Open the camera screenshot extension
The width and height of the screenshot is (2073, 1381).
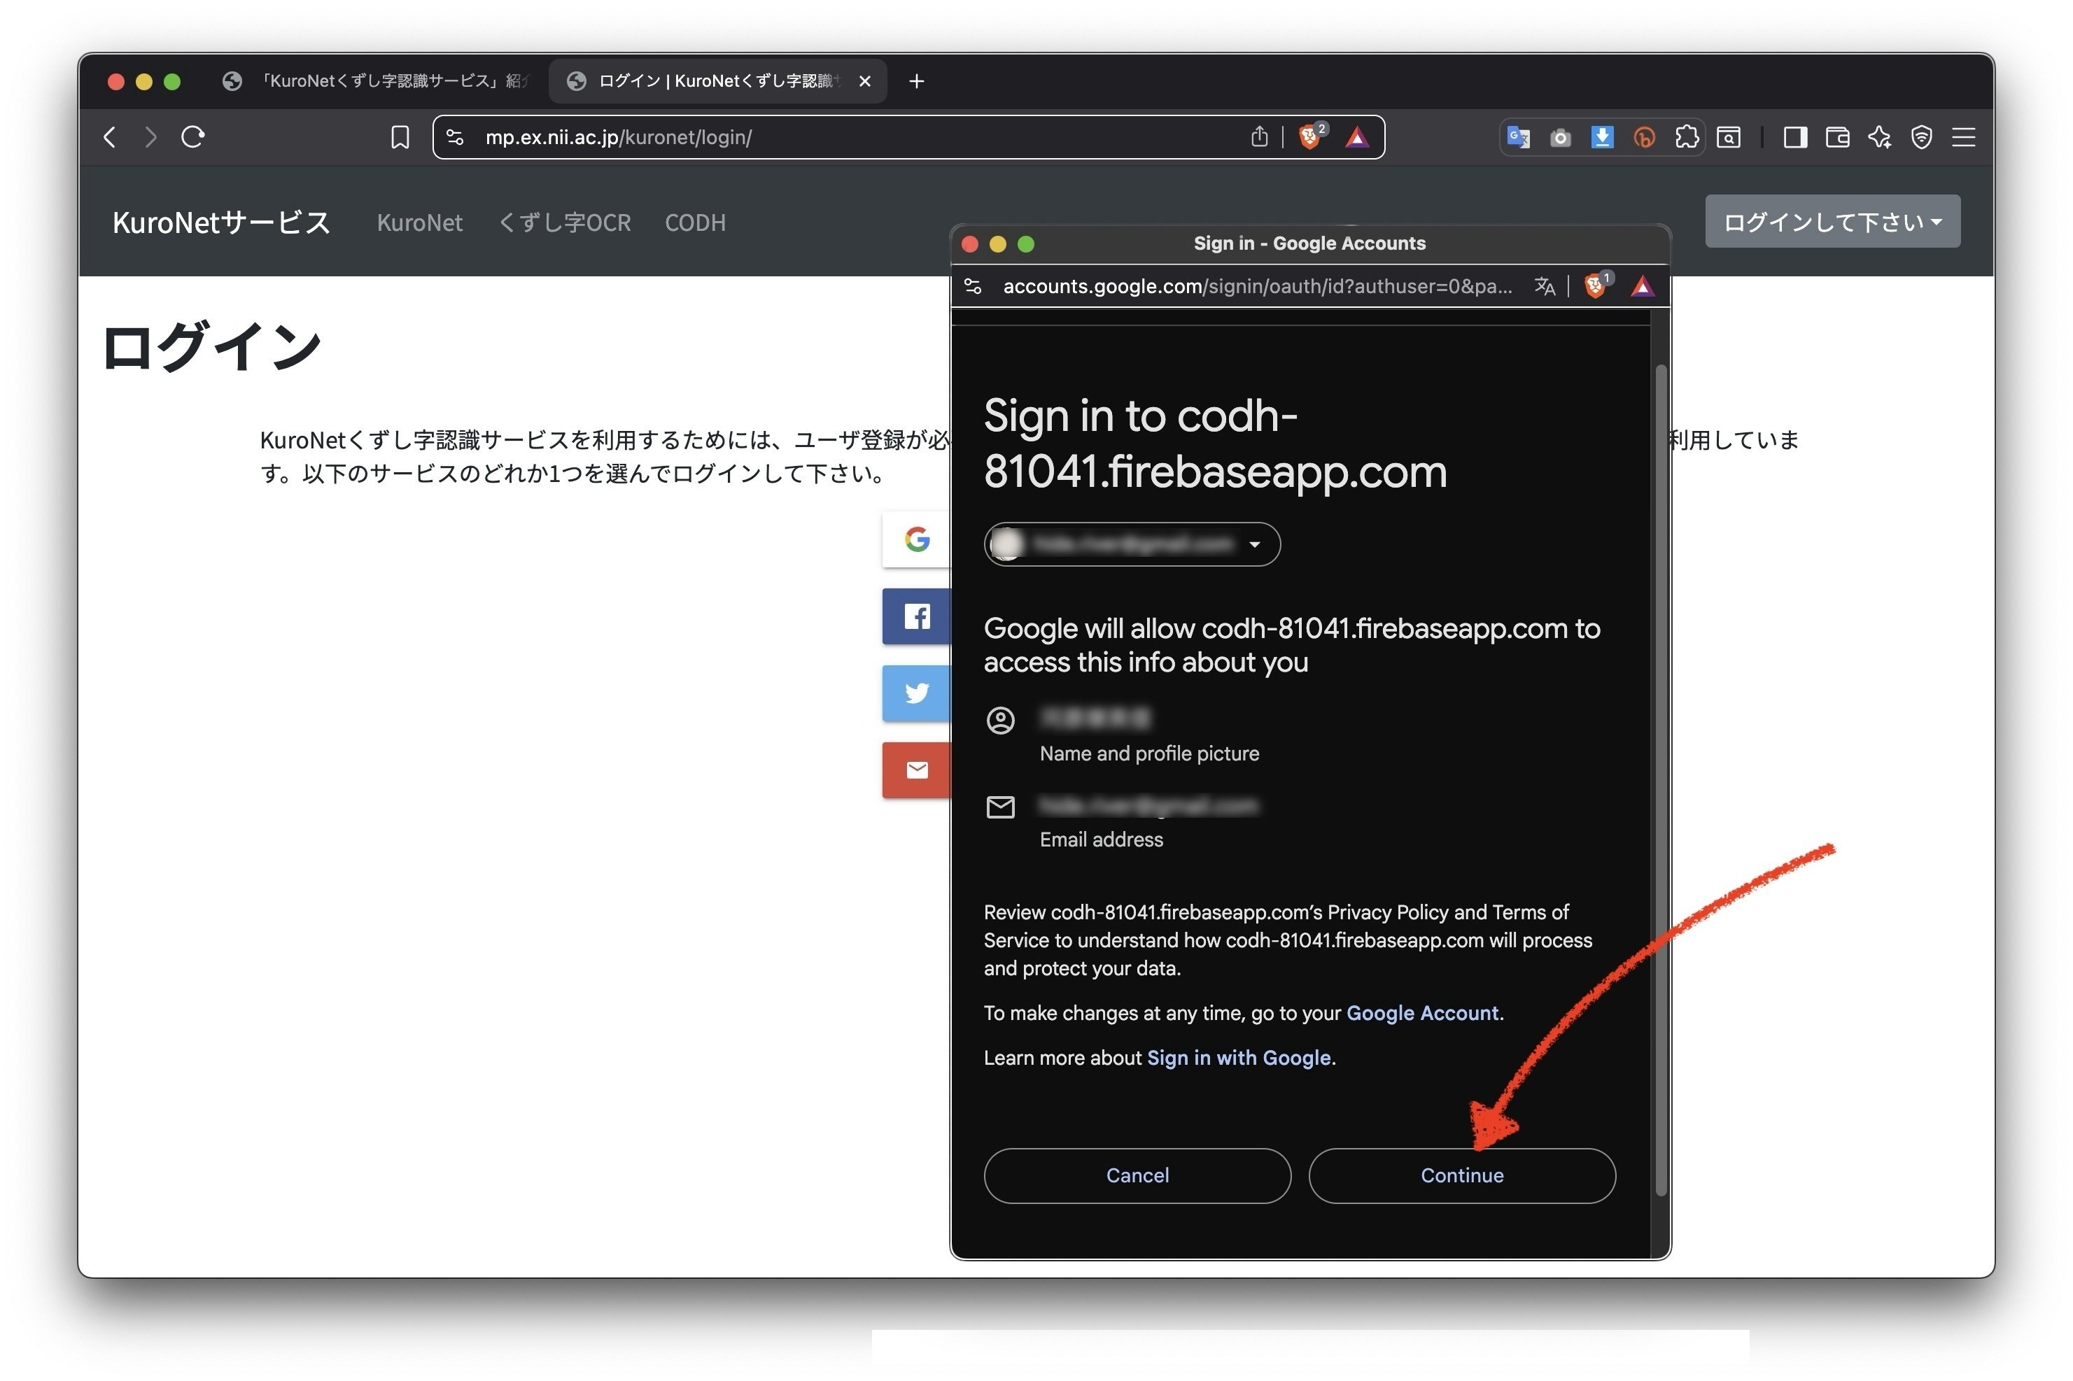click(x=1559, y=136)
